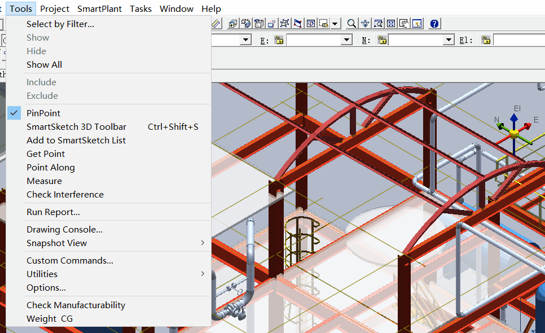Open dropdown arrow left of E label
This screenshot has width=545, height=333.
point(246,40)
